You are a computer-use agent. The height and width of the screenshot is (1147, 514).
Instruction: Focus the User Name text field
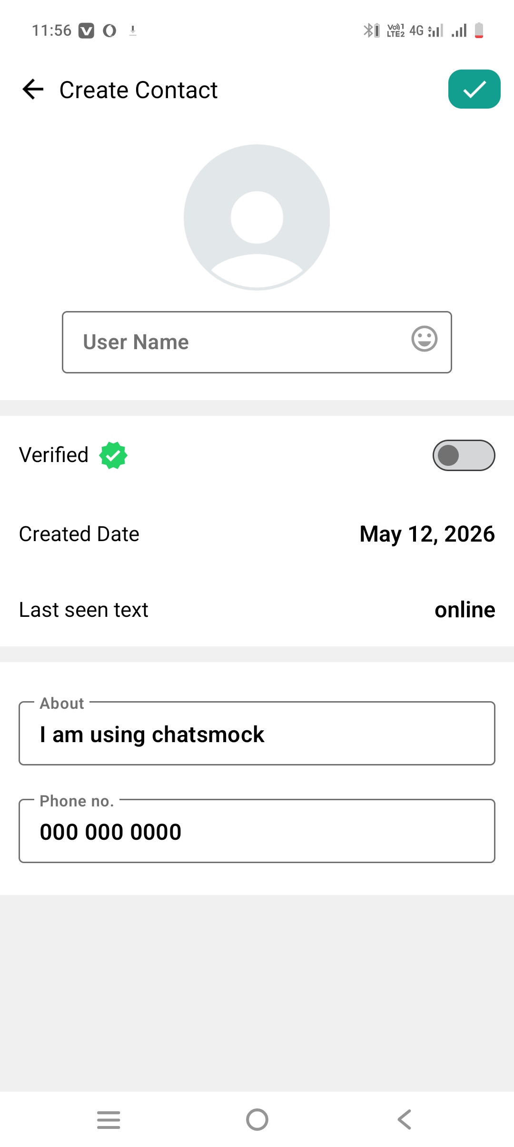257,342
